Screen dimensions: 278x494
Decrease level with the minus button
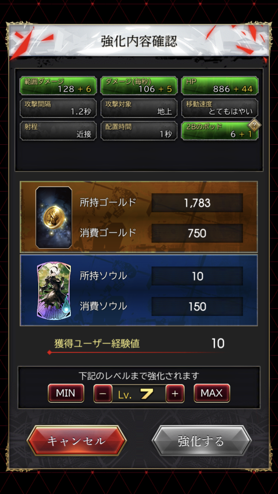(x=103, y=394)
